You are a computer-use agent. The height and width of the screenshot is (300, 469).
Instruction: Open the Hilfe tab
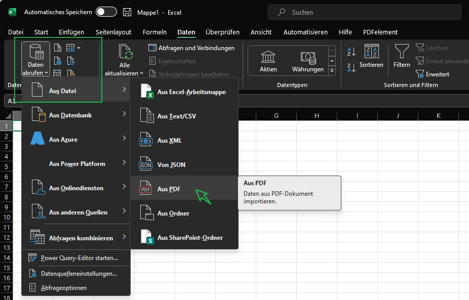point(345,32)
